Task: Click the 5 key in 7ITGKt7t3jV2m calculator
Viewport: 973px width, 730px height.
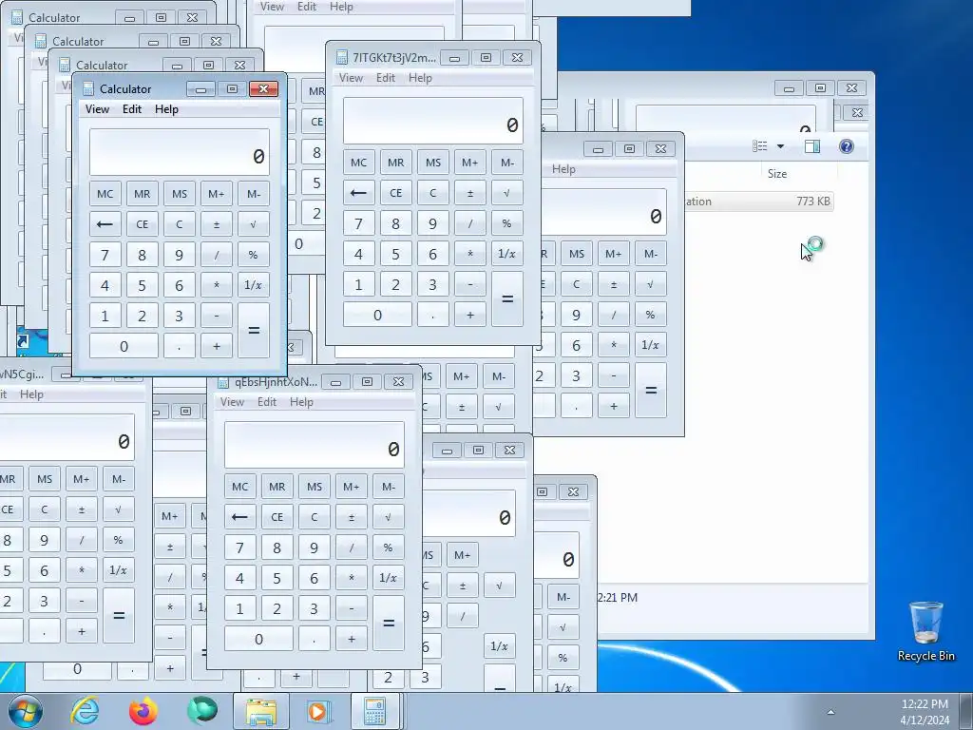Action: click(x=396, y=253)
